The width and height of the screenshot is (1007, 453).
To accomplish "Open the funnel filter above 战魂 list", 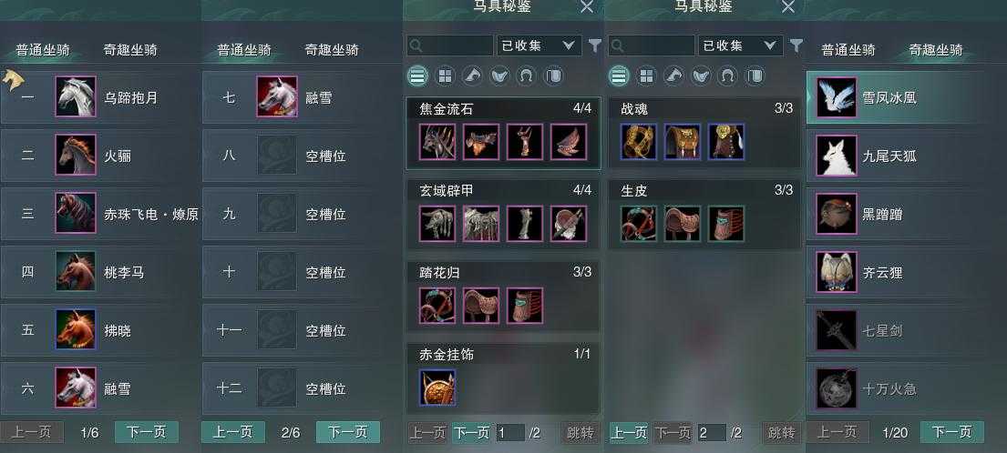I will (796, 45).
